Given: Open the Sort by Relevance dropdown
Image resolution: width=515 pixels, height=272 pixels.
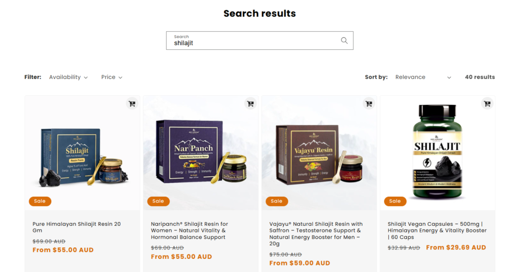Looking at the screenshot, I should 423,77.
